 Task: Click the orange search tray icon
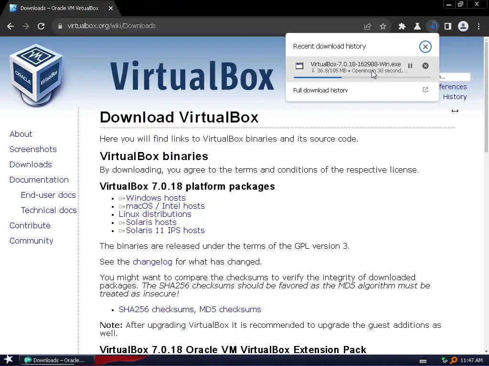tap(454, 360)
